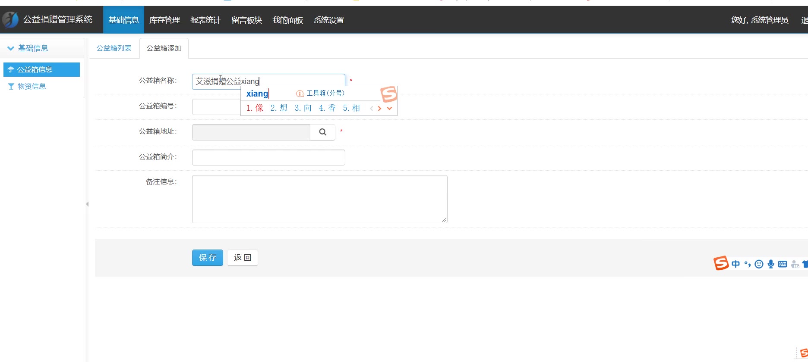Open the 工具箱(分号) toolbox hint icon

300,94
